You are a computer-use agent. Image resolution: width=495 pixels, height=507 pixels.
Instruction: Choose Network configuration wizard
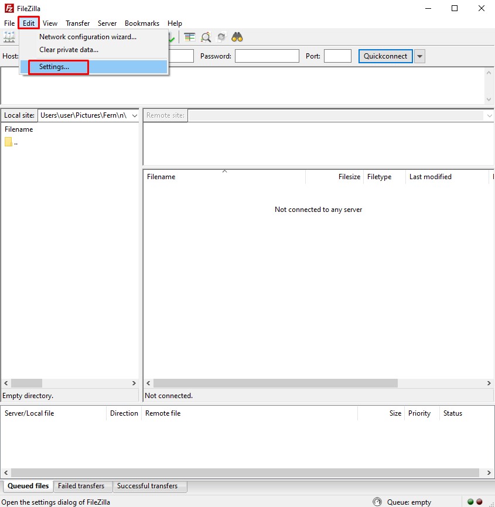coord(94,37)
